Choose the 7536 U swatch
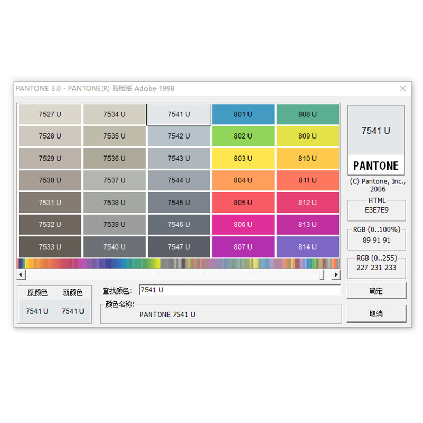Viewport: 423px width, 423px height. click(x=114, y=158)
